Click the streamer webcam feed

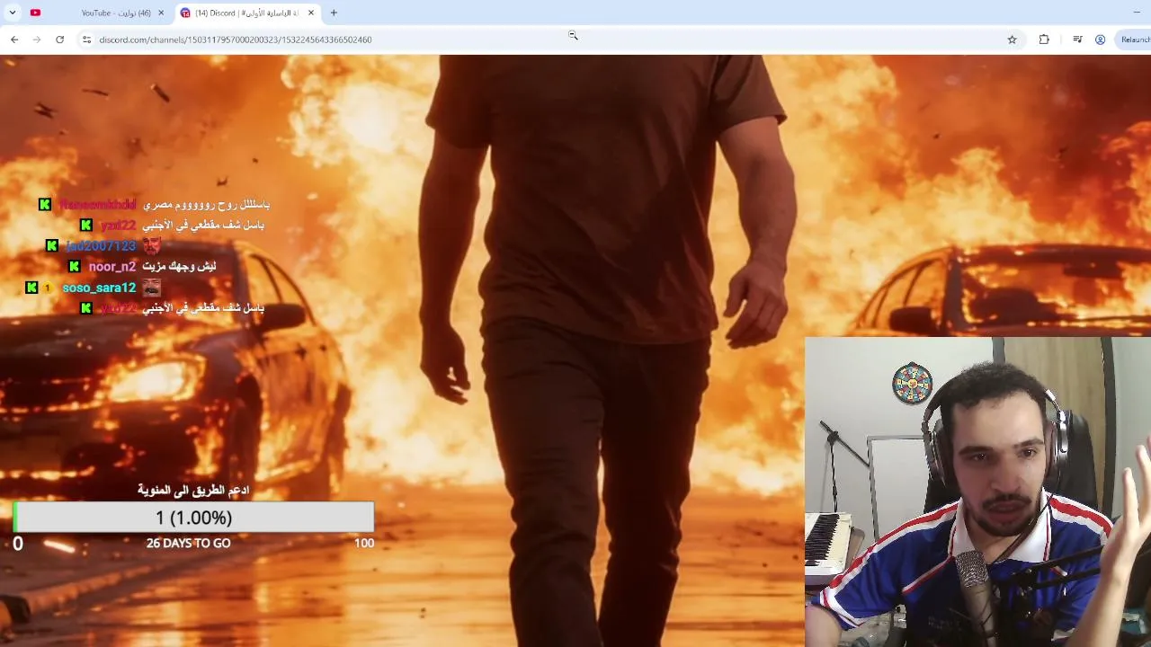click(x=977, y=492)
